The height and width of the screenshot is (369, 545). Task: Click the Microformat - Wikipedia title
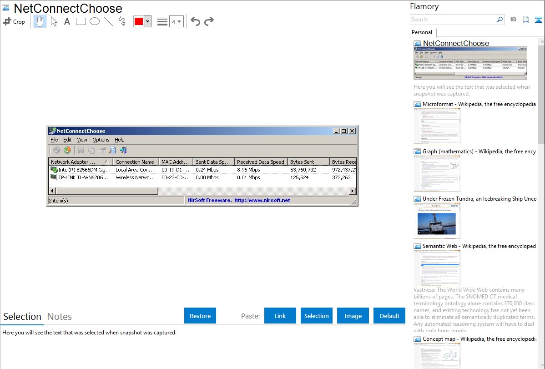479,104
